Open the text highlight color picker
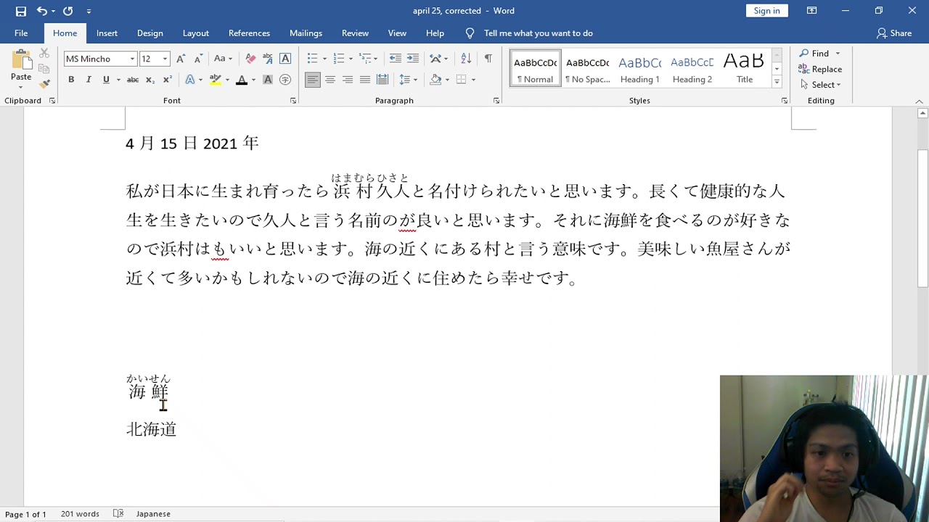The image size is (929, 522). pos(227,80)
